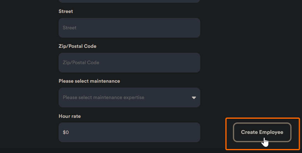
Task: Click into the Hour rate field
Action: tap(129, 132)
